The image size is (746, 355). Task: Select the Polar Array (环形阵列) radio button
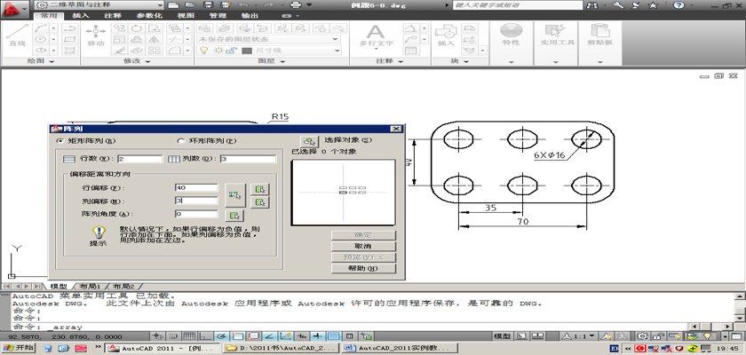[182, 140]
